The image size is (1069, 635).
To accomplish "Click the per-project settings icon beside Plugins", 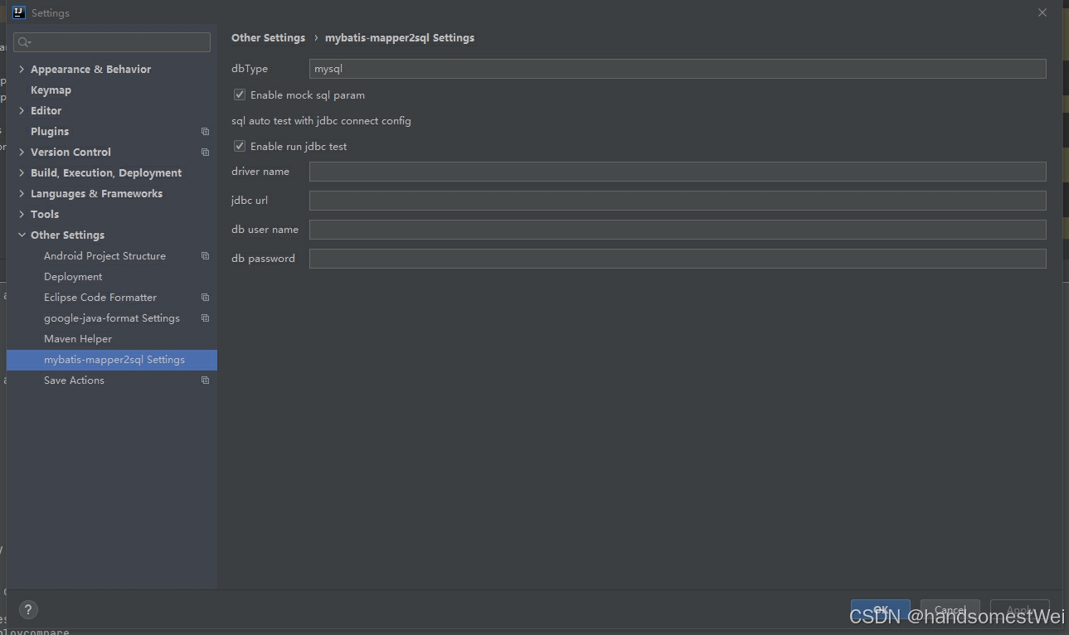I will (x=204, y=131).
